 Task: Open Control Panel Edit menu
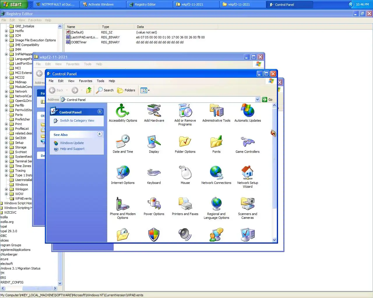[61, 81]
